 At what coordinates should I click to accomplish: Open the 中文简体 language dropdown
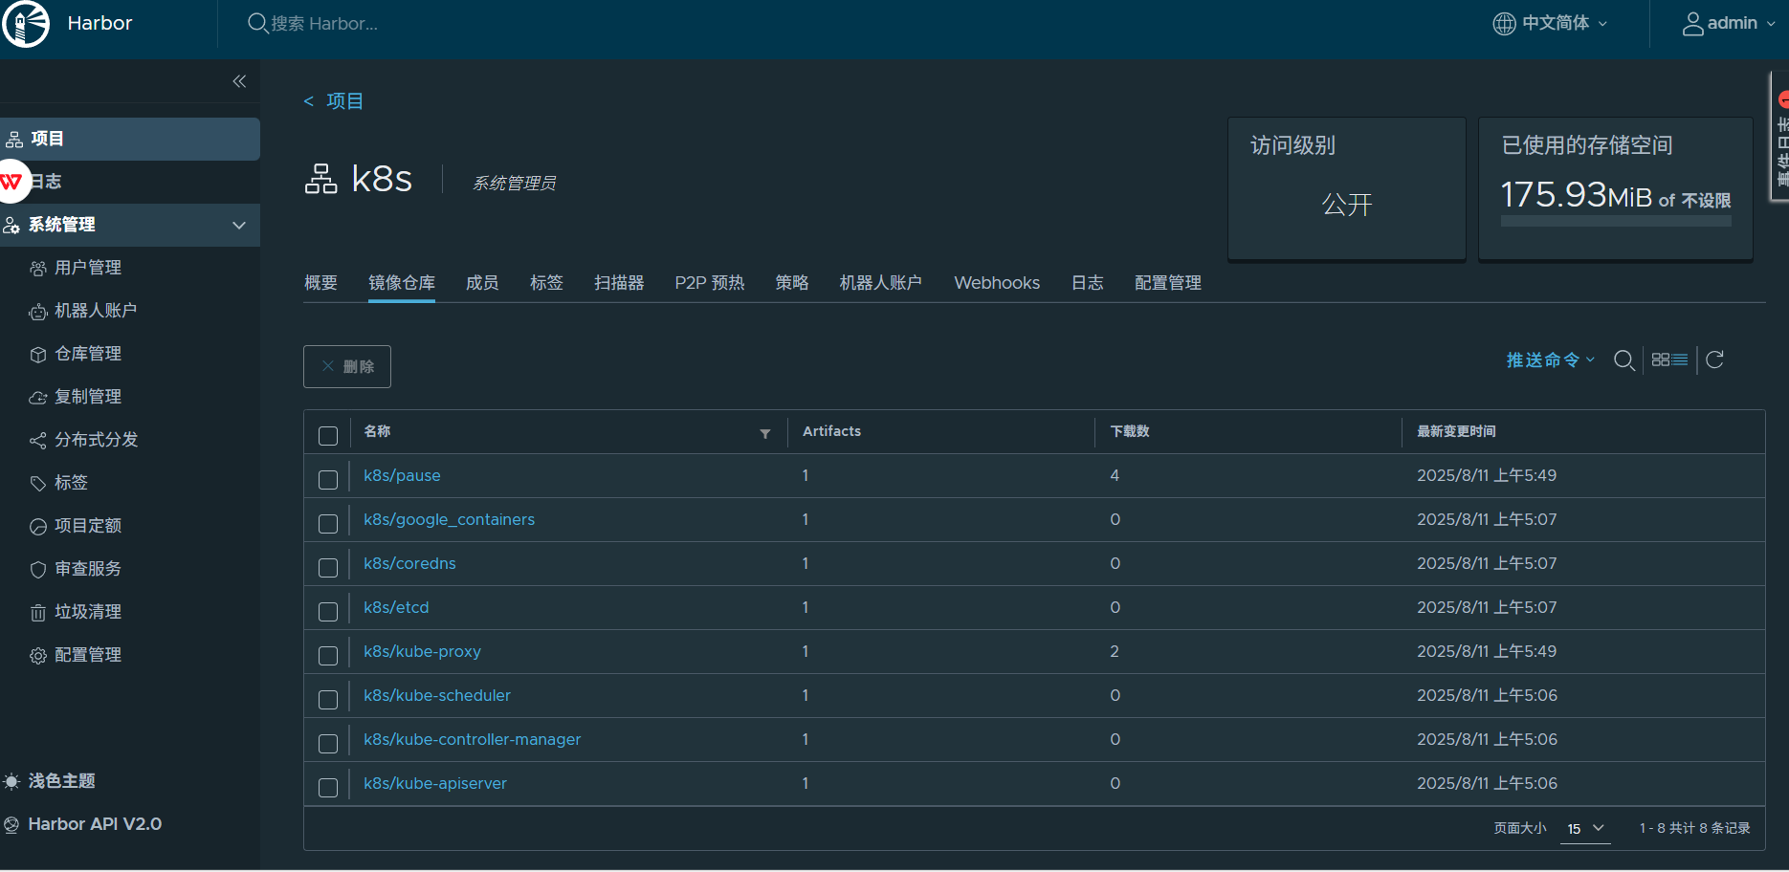coord(1551,23)
